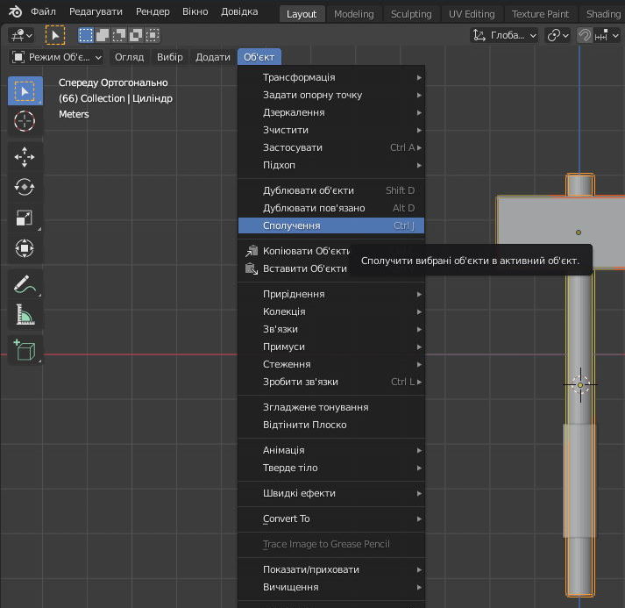Expand the Застосувати submenu
Screen dimensions: 625x608
point(331,147)
